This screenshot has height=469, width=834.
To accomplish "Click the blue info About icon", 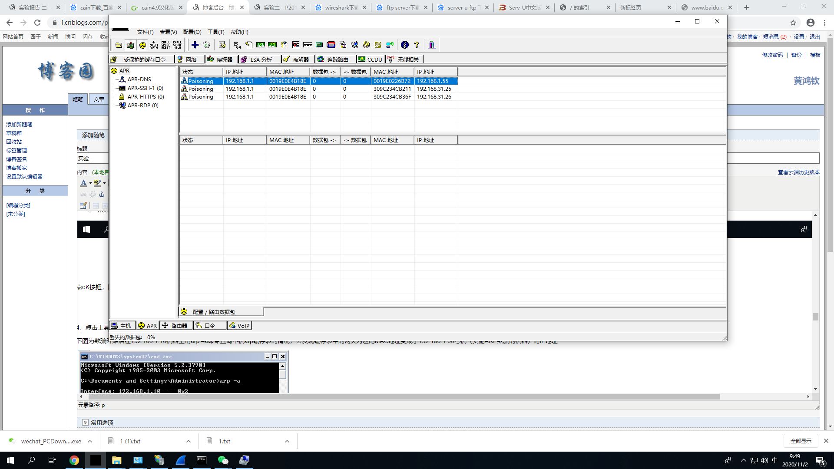I will click(x=405, y=45).
